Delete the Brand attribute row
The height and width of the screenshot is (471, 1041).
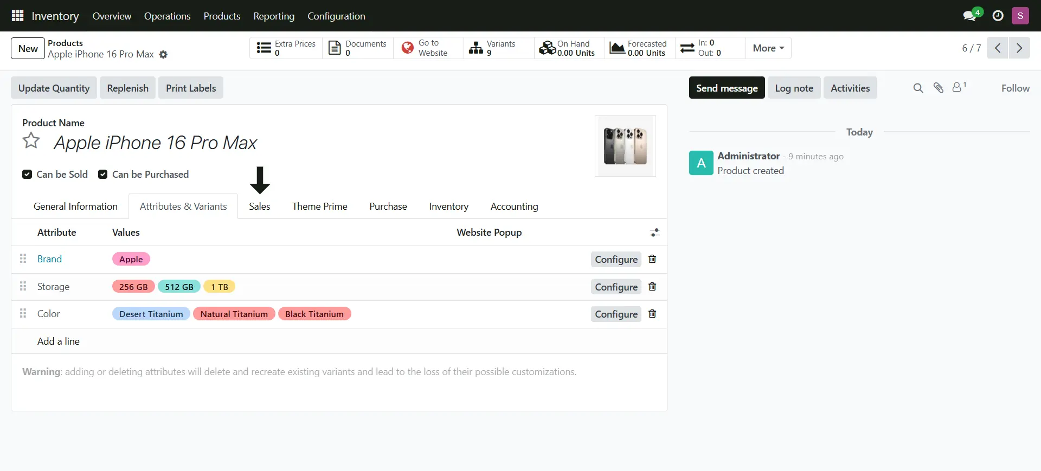coord(652,259)
